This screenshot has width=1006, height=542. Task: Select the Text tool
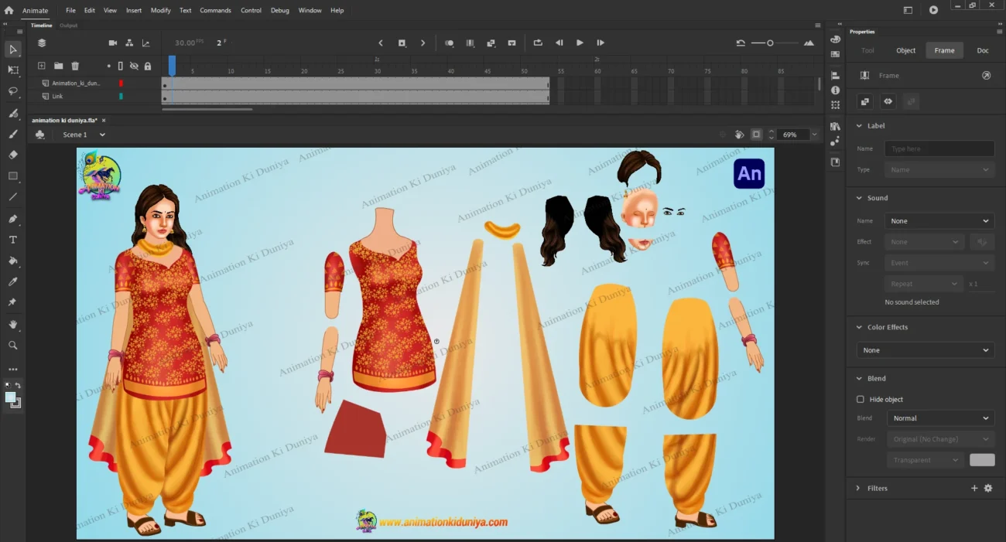[13, 240]
